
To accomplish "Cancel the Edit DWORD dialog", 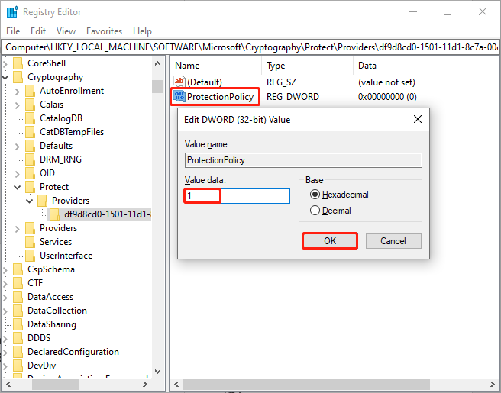I will [x=393, y=240].
